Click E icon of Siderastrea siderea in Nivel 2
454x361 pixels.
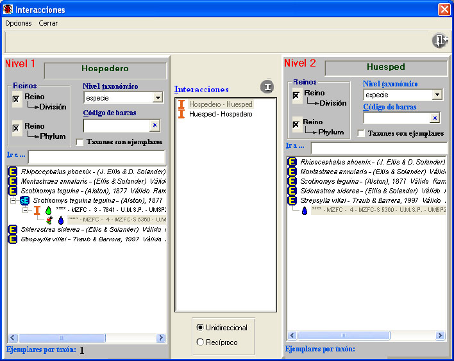(292, 191)
